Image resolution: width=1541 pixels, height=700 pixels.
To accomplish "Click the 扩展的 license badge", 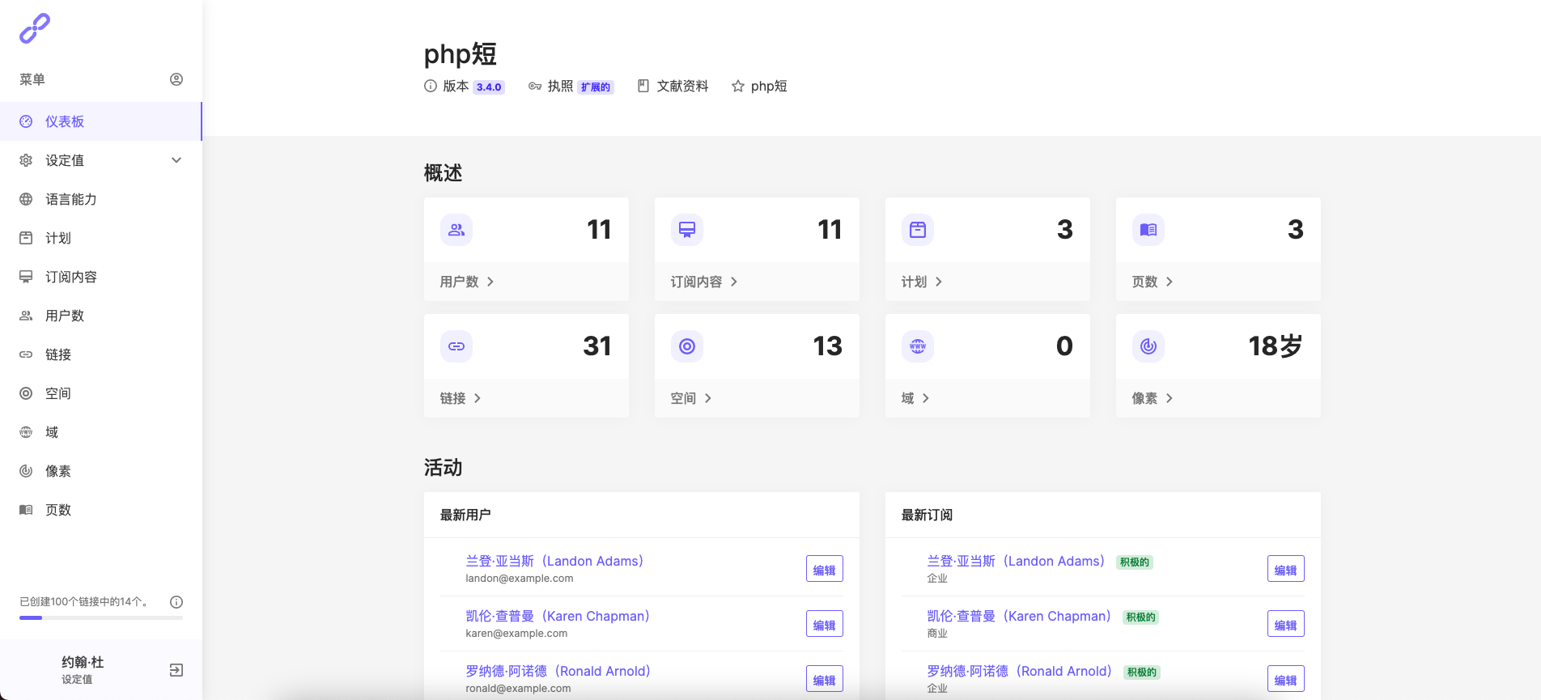I will tap(596, 87).
